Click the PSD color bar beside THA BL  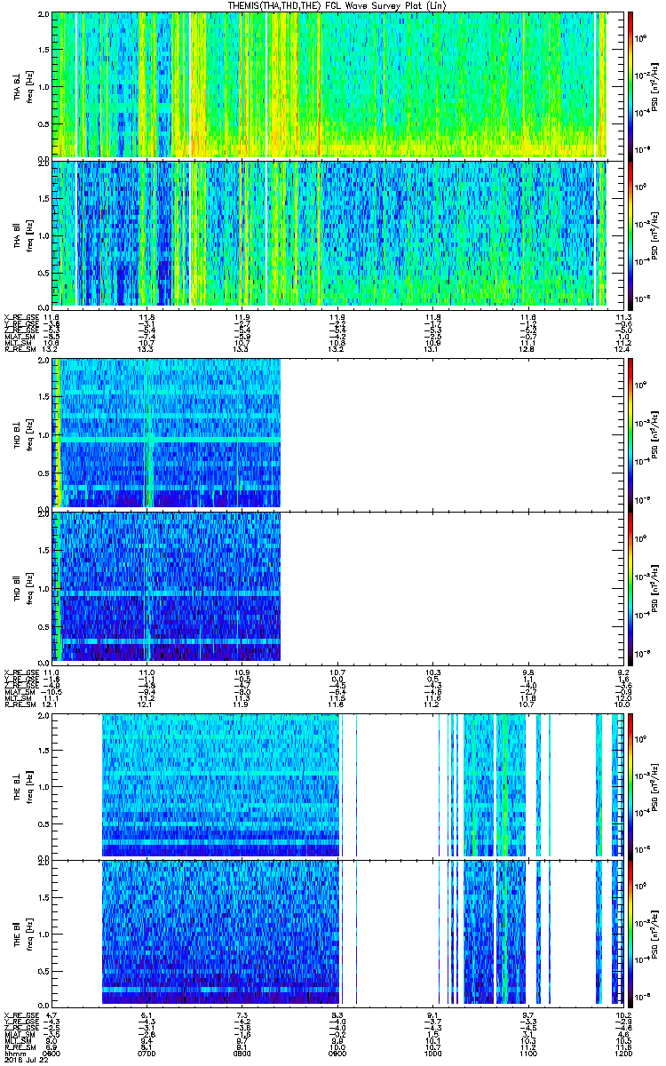coord(630,84)
